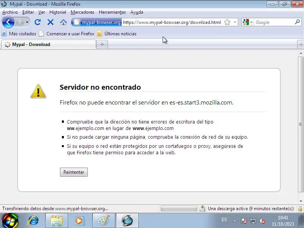Open the Más visitados bookmarks folder

tap(19, 34)
